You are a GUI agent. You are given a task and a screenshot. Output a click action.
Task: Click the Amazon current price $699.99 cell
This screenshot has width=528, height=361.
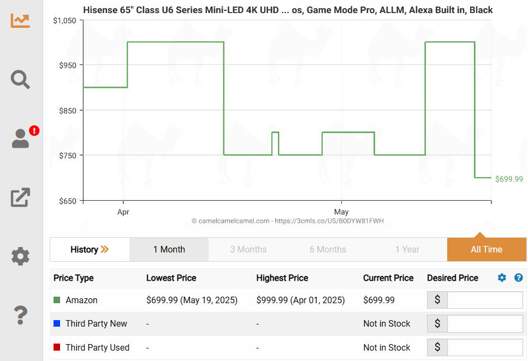(x=379, y=300)
